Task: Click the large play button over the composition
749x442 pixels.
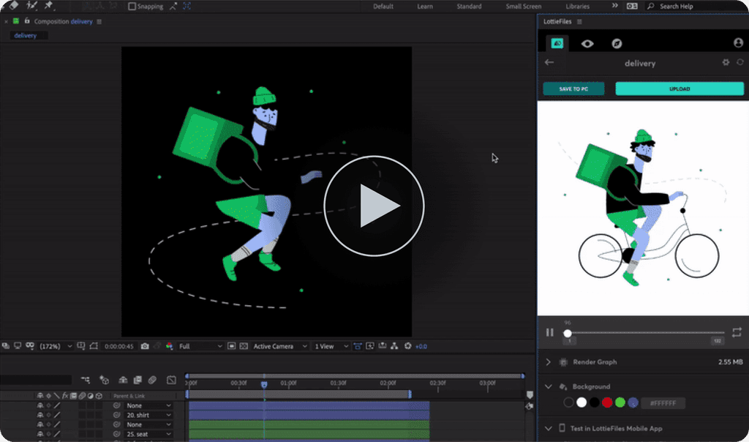Action: point(374,207)
